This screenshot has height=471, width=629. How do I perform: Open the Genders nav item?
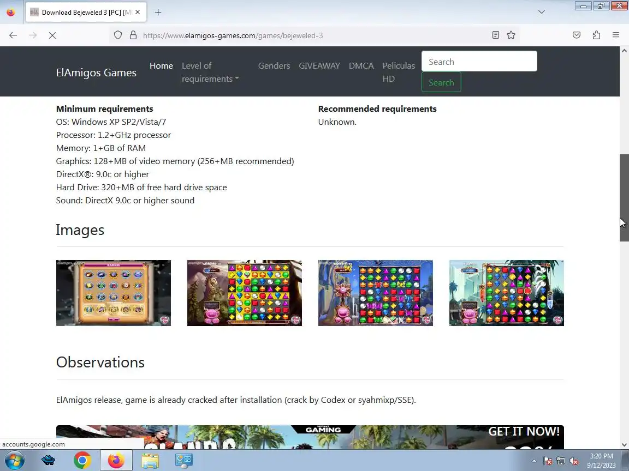274,65
